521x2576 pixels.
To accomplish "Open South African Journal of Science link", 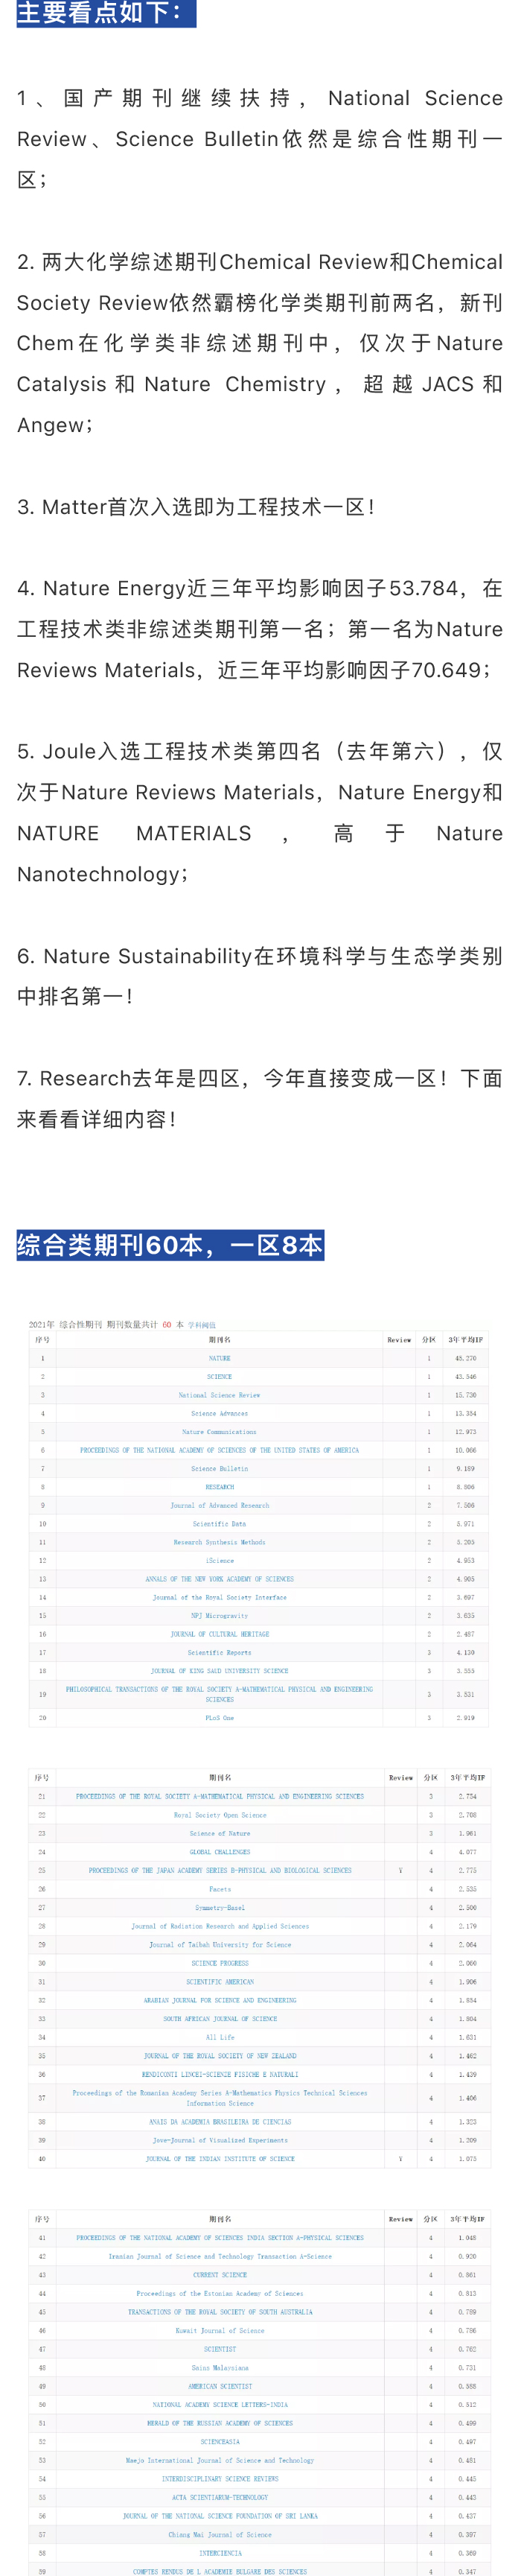I will [220, 2019].
